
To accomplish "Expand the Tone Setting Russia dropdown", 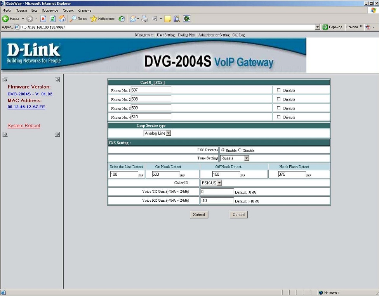I will coord(246,158).
